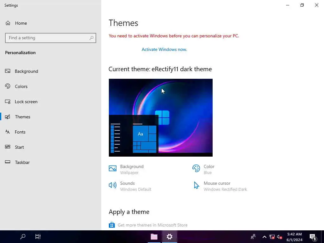The height and width of the screenshot is (243, 324).
Task: Show hidden tray icons chevron
Action: click(264, 237)
